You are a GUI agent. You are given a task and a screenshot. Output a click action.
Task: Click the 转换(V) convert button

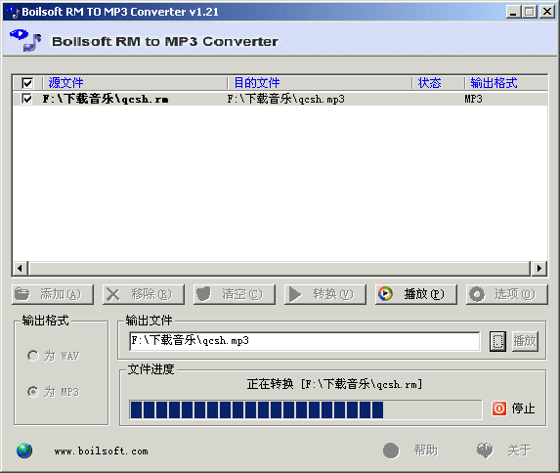[325, 294]
